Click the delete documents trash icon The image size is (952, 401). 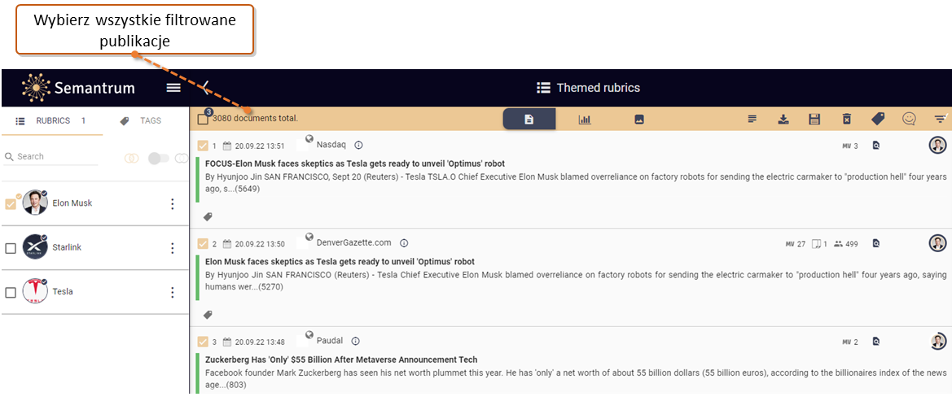846,120
